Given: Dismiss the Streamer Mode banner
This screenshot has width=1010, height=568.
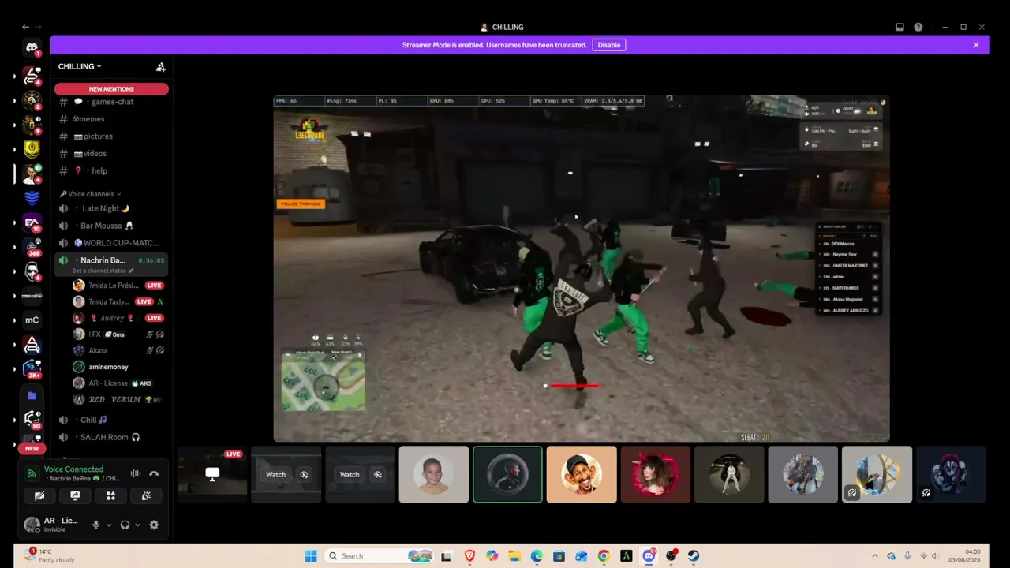Looking at the screenshot, I should click(x=976, y=45).
